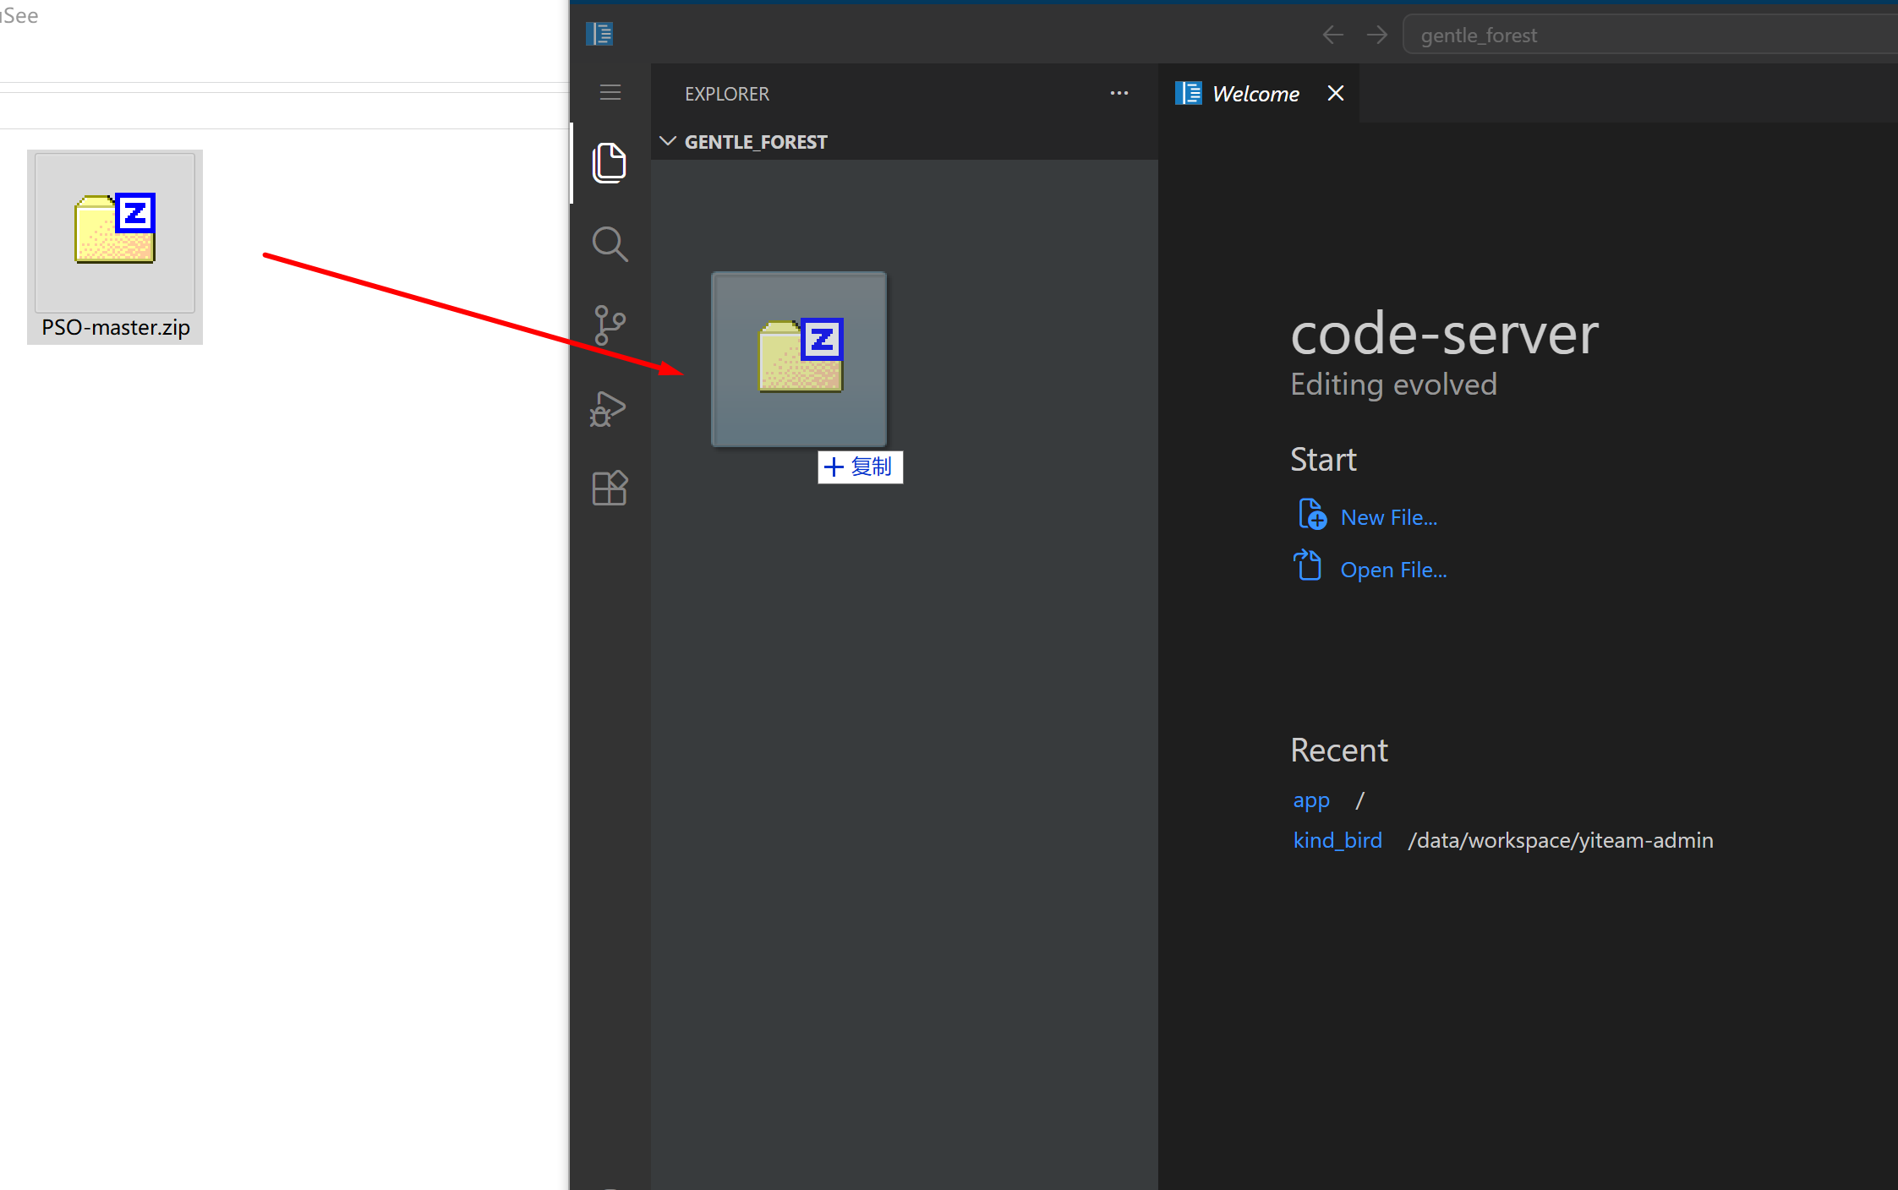Viewport: 1898px width, 1190px height.
Task: Open the Extensions view icon
Action: pos(610,489)
